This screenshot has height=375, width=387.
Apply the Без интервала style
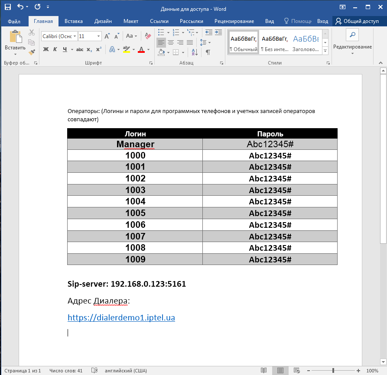275,42
